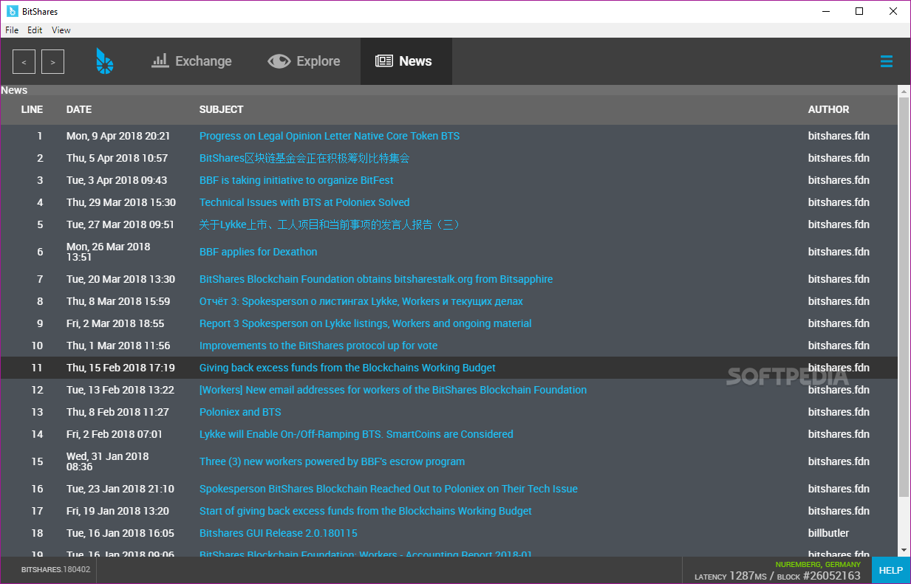Click the LINE column header
This screenshot has width=911, height=584.
(x=32, y=109)
